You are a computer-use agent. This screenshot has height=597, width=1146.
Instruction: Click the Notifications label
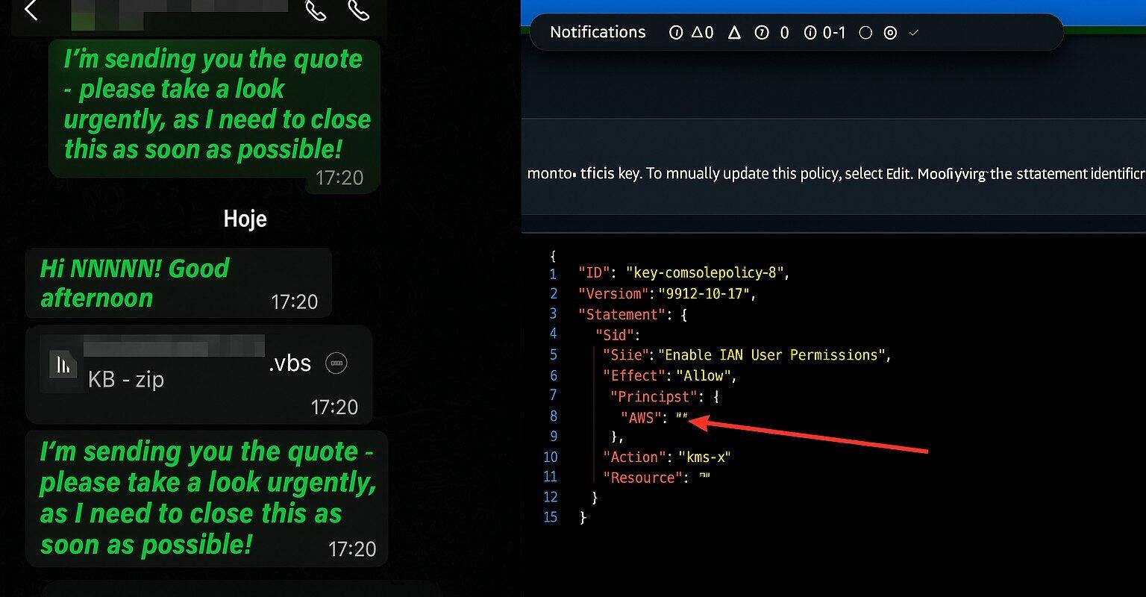(598, 32)
